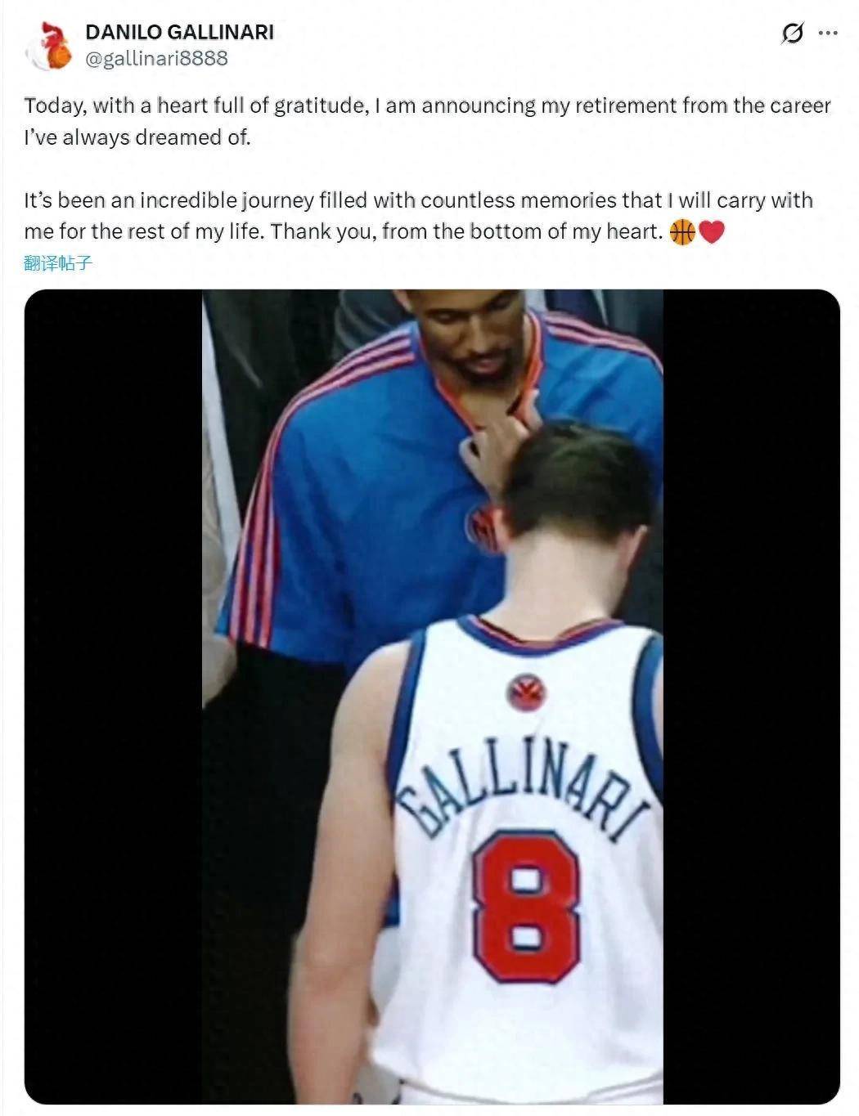Click the "incredible journey" paragraph text
The width and height of the screenshot is (859, 1116).
[418, 216]
